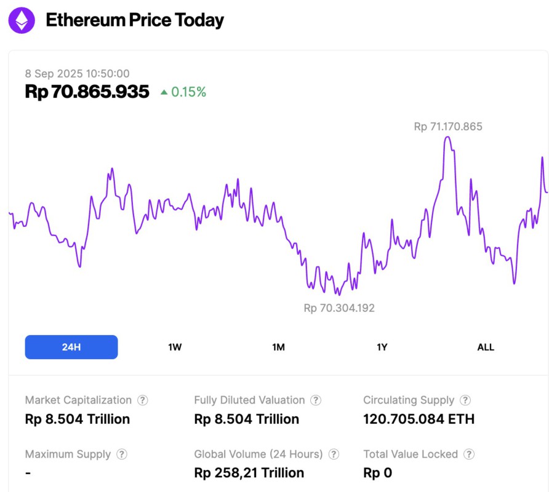Switch to the 1W chart tab
The width and height of the screenshot is (549, 492).
point(174,347)
